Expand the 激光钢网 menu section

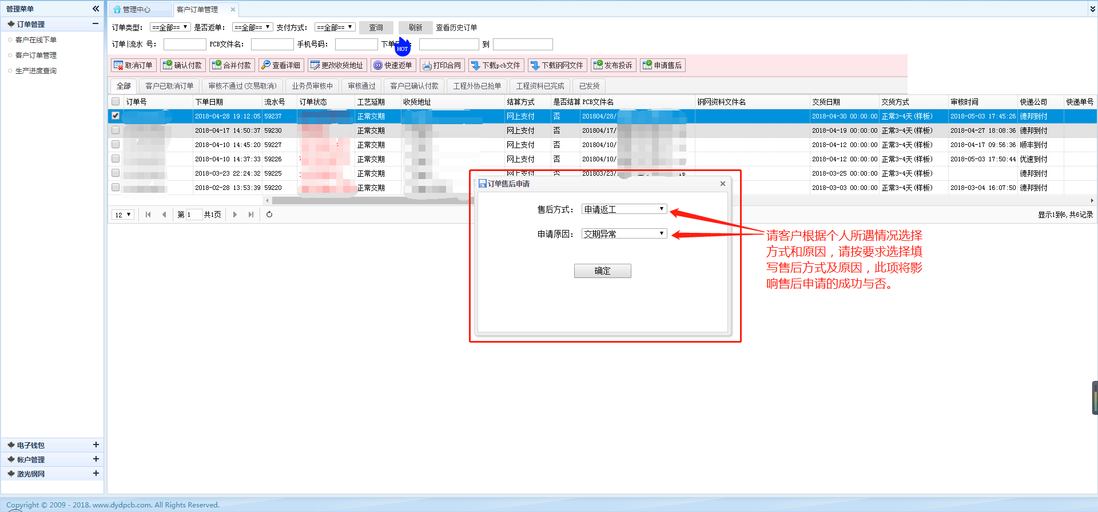coord(96,473)
